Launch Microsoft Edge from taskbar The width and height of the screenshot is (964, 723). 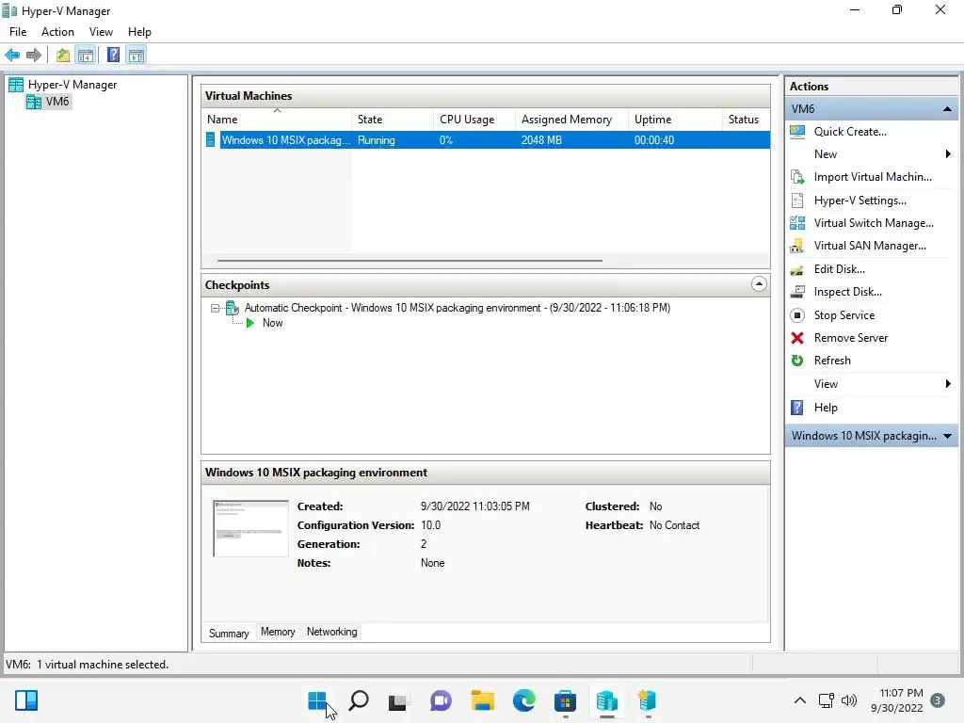point(523,700)
